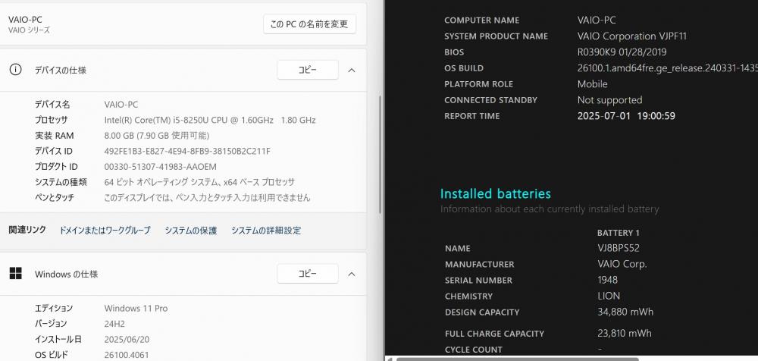758x361 pixels.
Task: Copy device specifications with コピー button
Action: tap(308, 71)
